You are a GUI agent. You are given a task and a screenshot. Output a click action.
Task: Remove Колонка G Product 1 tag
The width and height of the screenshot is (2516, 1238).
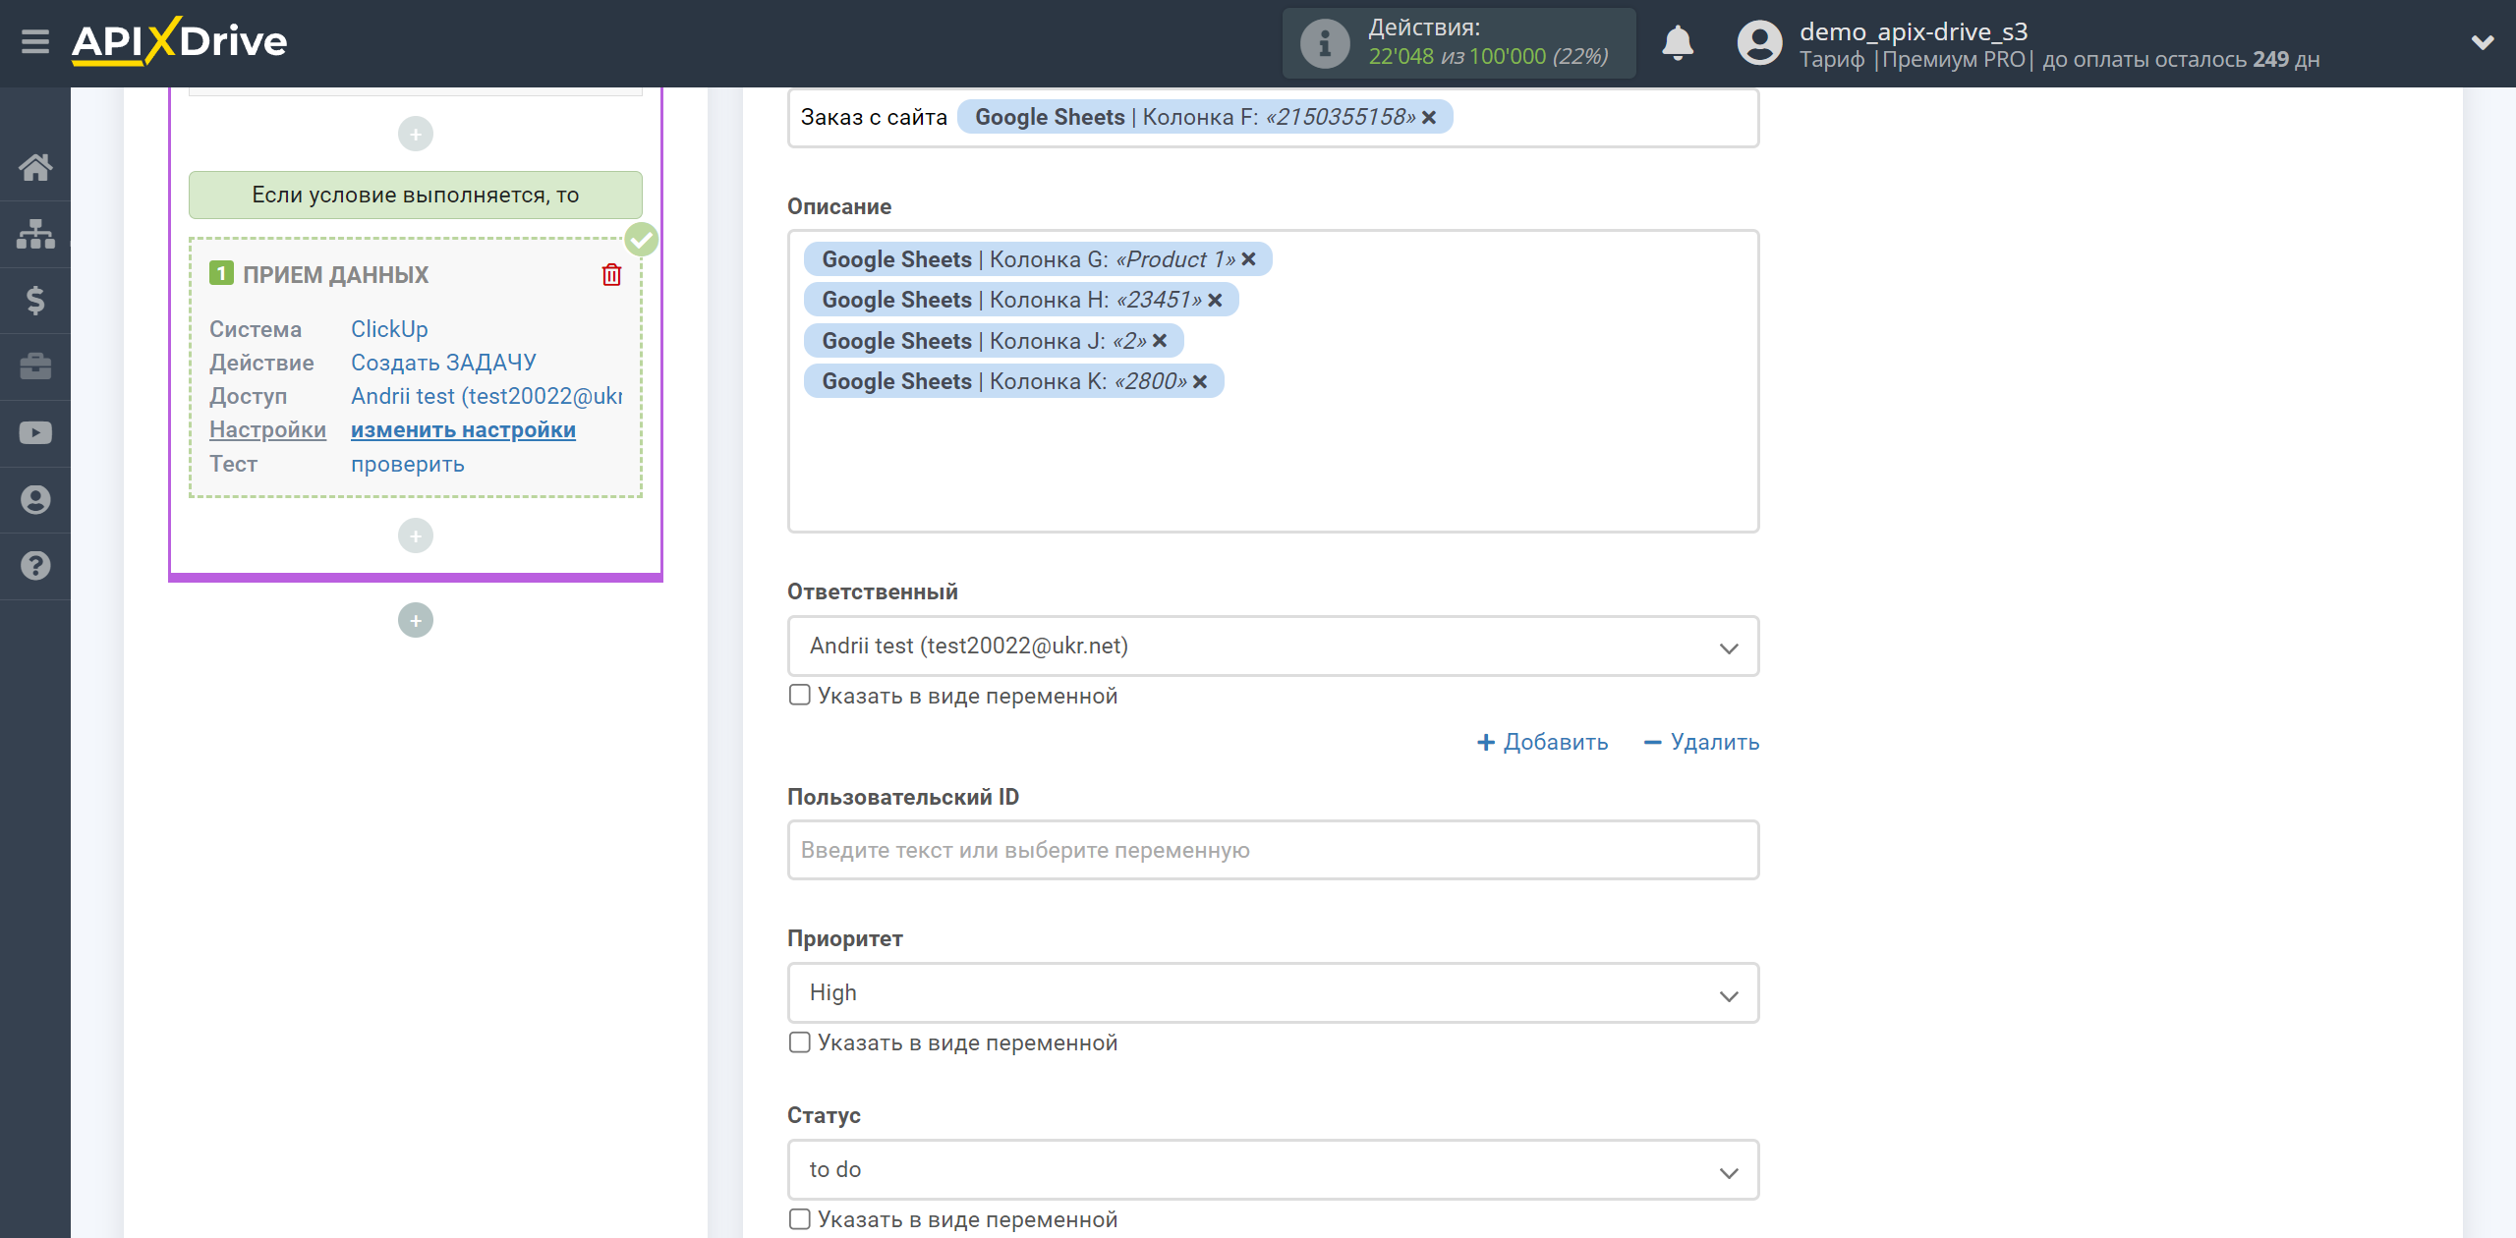[x=1249, y=258]
